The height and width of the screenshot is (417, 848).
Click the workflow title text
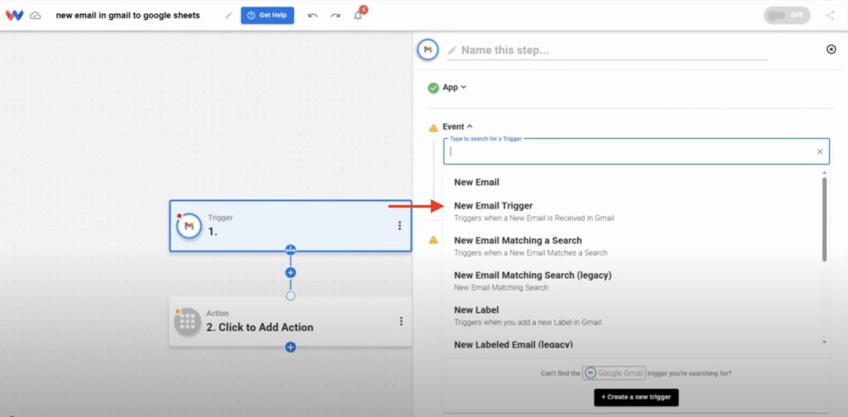(x=128, y=15)
